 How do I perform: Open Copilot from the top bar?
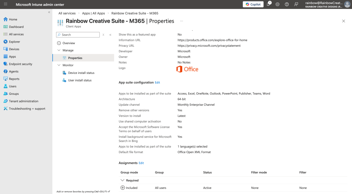pyautogui.click(x=253, y=4)
